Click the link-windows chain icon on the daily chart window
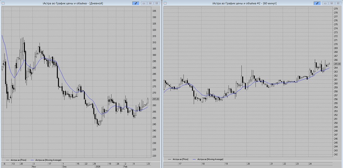This screenshot has height=168, width=343. [x=135, y=3]
